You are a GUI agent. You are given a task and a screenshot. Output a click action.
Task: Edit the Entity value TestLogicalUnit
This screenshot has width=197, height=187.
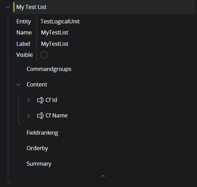[60, 21]
